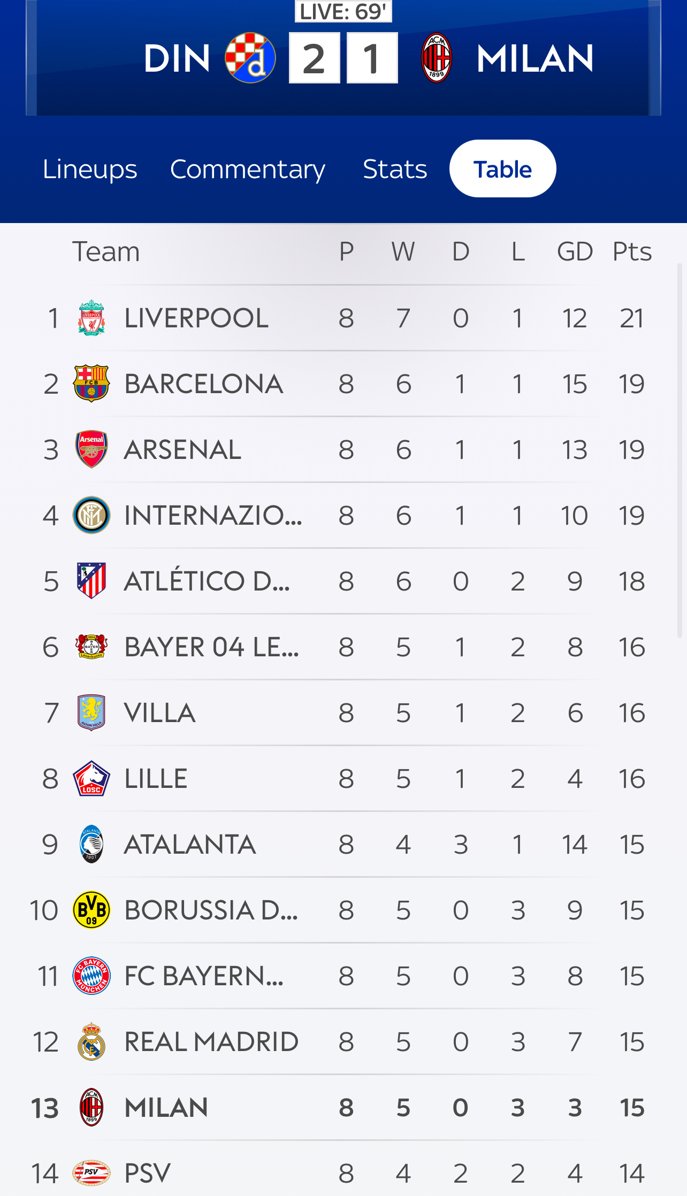Select the active Table tab
Viewport: 687px width, 1196px height.
(x=502, y=169)
